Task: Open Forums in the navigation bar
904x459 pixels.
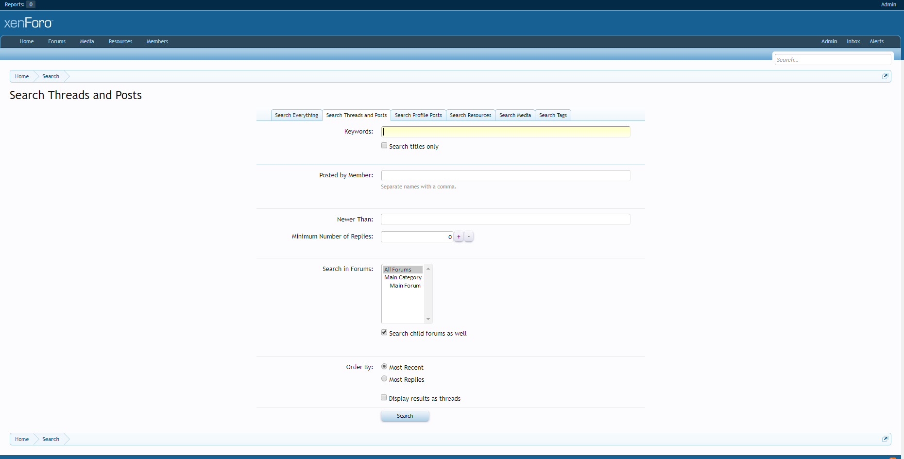Action: (57, 41)
